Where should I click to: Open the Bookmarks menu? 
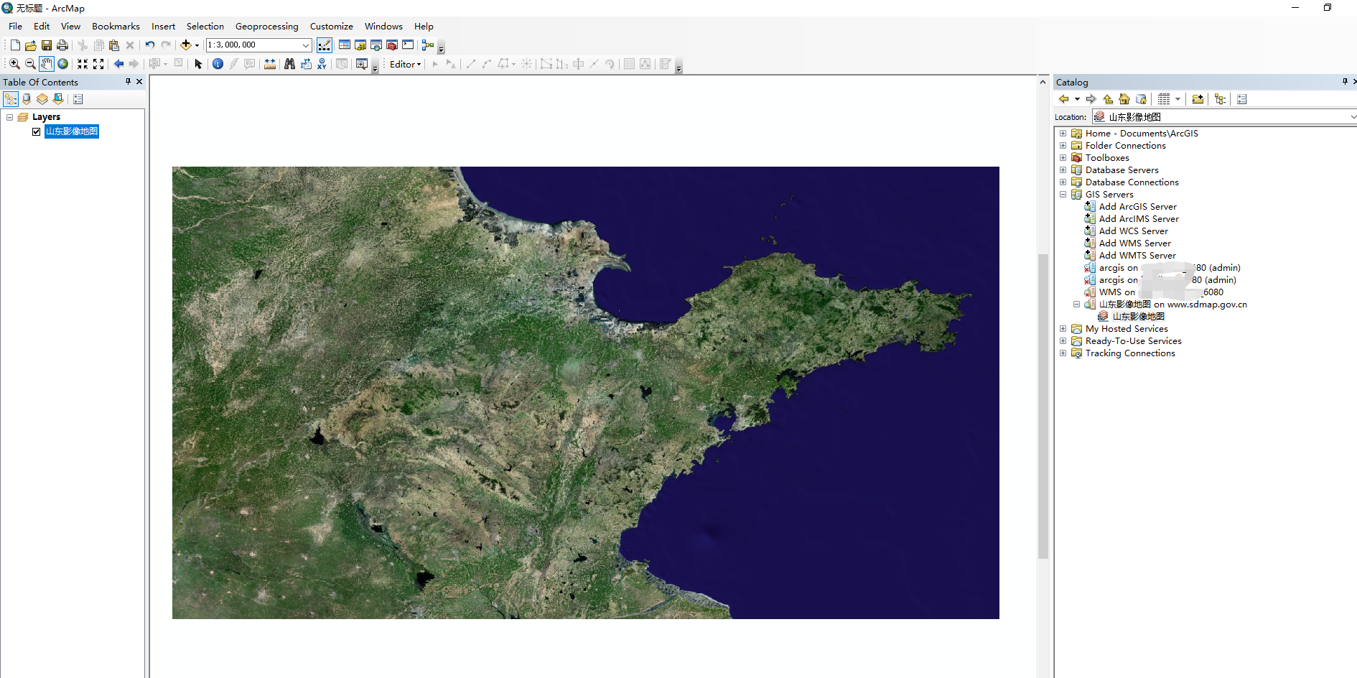coord(116,26)
